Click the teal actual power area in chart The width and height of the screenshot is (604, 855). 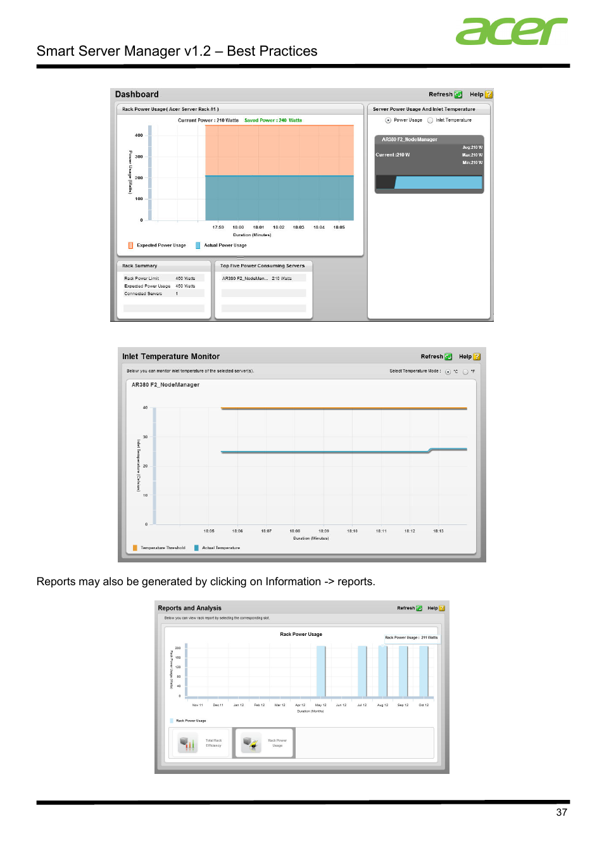click(x=279, y=198)
